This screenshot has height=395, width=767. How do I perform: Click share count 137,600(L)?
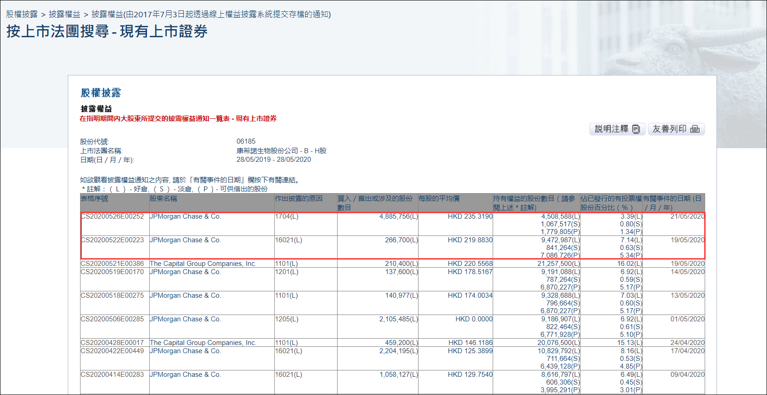click(x=401, y=272)
